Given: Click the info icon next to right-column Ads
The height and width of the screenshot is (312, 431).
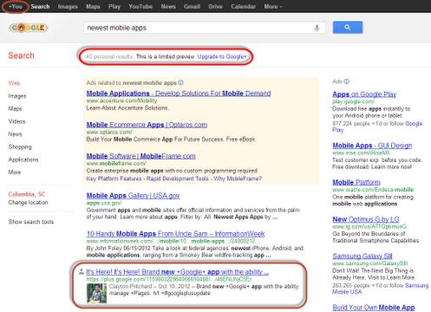Looking at the screenshot, I should pyautogui.click(x=347, y=81).
